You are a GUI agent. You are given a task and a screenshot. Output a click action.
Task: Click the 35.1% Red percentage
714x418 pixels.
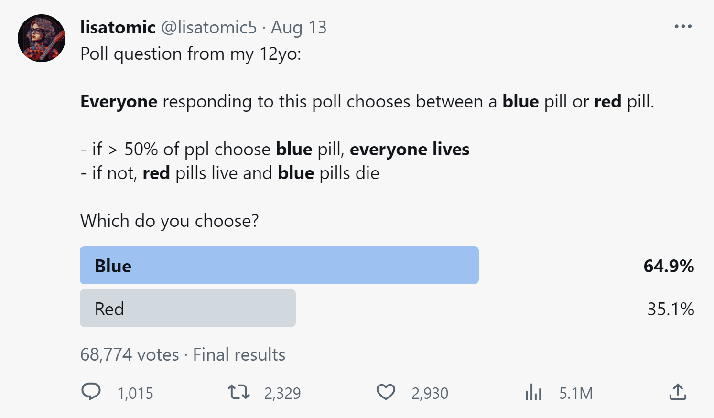671,309
